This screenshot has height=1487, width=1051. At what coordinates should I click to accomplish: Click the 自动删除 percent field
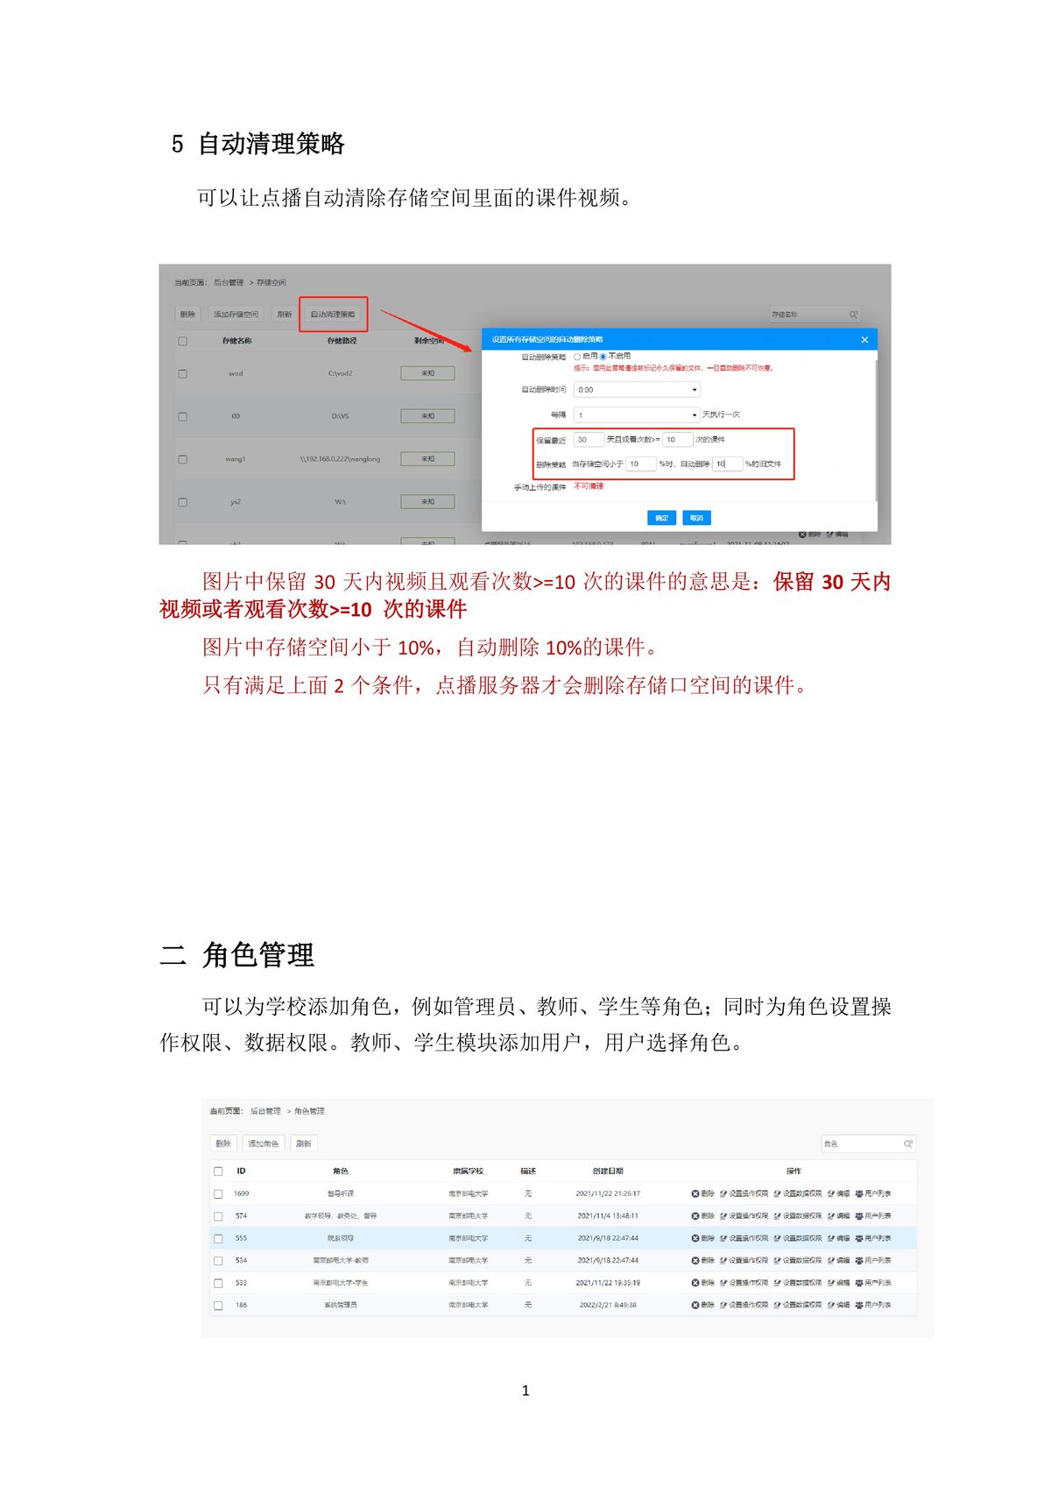[728, 464]
